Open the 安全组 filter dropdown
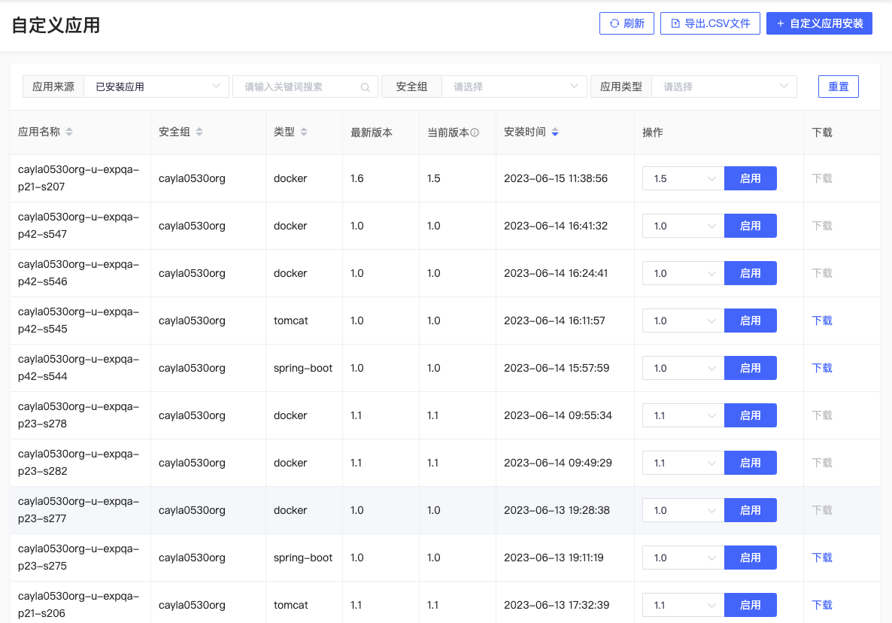Image resolution: width=892 pixels, height=623 pixels. 514,87
